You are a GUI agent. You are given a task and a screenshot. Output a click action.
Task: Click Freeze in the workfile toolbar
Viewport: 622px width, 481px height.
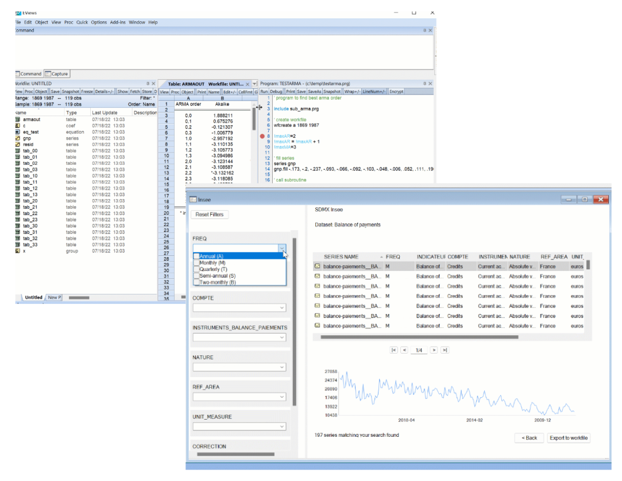tap(87, 92)
